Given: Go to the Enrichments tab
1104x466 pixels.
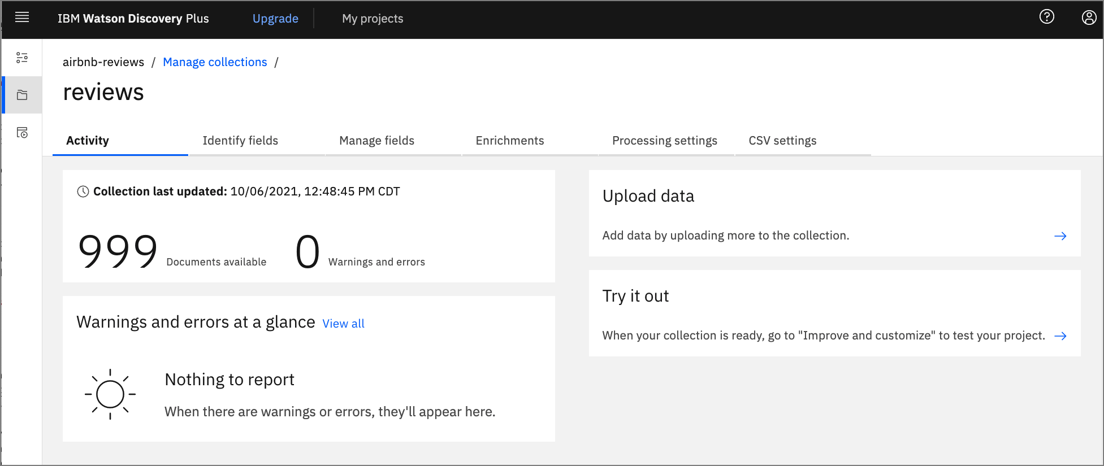Looking at the screenshot, I should pyautogui.click(x=509, y=141).
